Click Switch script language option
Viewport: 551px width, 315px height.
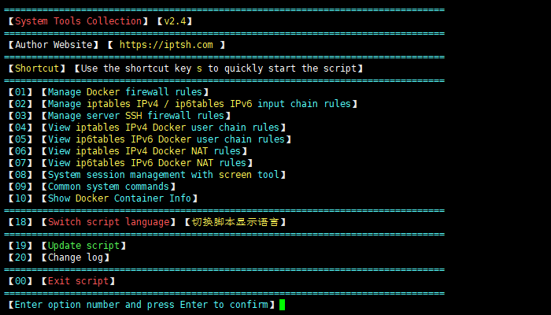[109, 222]
